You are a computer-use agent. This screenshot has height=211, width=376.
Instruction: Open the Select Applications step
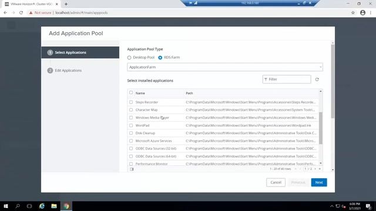80,52
